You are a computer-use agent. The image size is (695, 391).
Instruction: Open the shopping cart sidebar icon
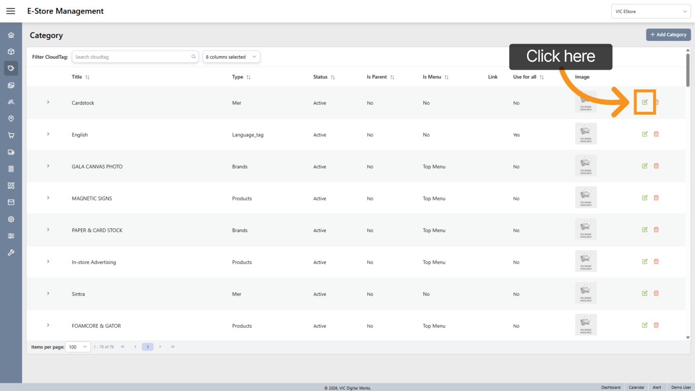11,135
